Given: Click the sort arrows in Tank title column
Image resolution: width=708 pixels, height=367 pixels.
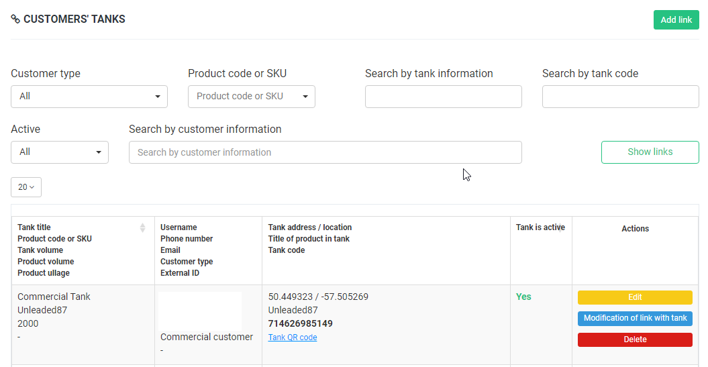Looking at the screenshot, I should click(x=142, y=228).
